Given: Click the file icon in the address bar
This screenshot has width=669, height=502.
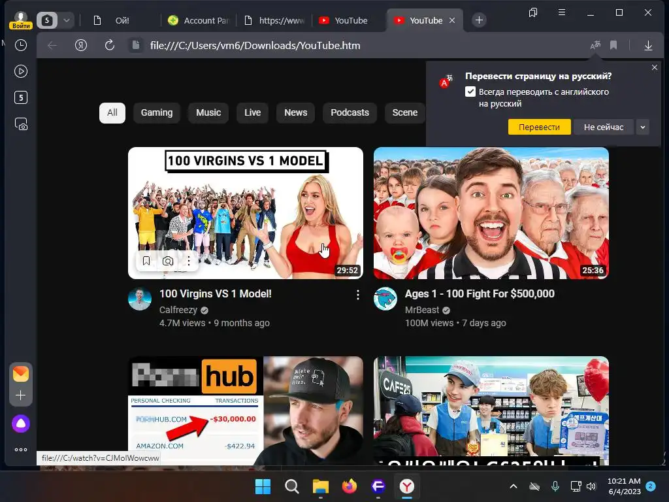Looking at the screenshot, I should (136, 45).
